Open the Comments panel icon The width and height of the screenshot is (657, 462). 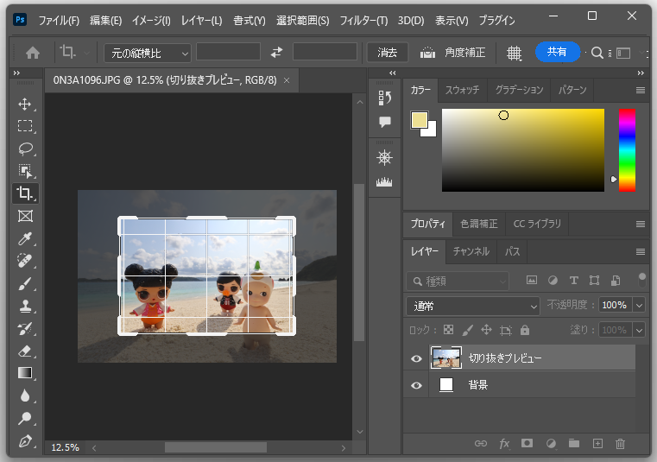coord(385,122)
